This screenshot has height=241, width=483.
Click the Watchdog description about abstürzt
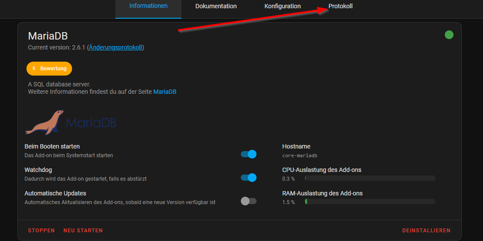pyautogui.click(x=85, y=179)
